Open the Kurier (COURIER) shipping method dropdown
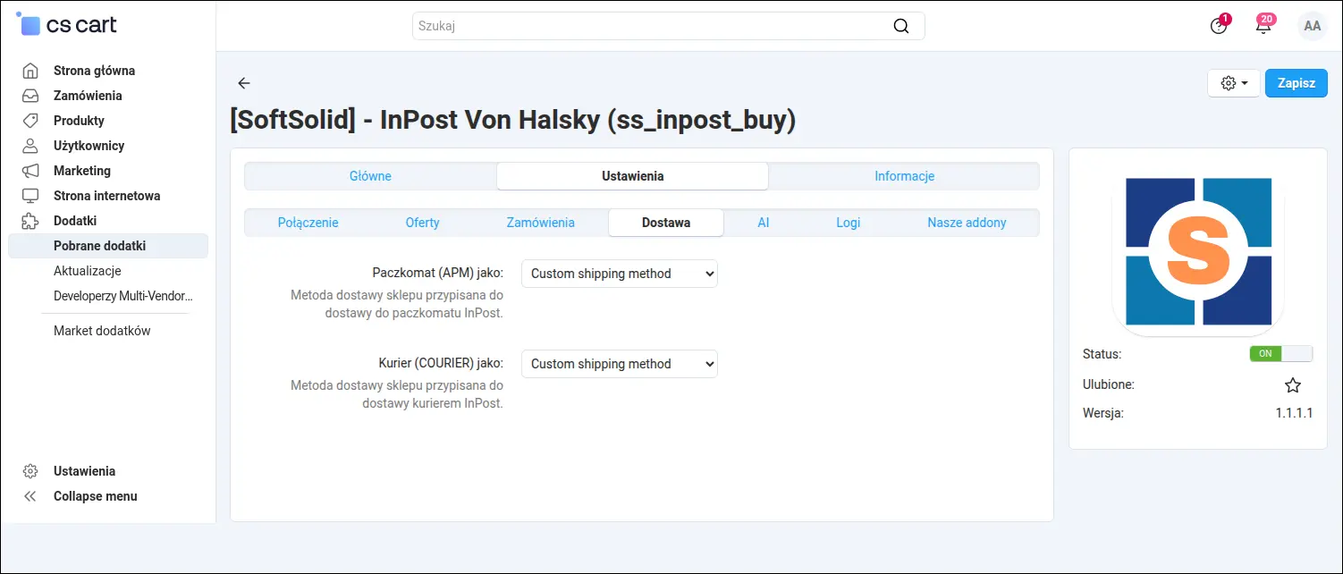1343x574 pixels. (620, 364)
